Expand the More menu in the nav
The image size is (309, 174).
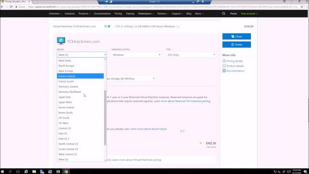(x=199, y=14)
